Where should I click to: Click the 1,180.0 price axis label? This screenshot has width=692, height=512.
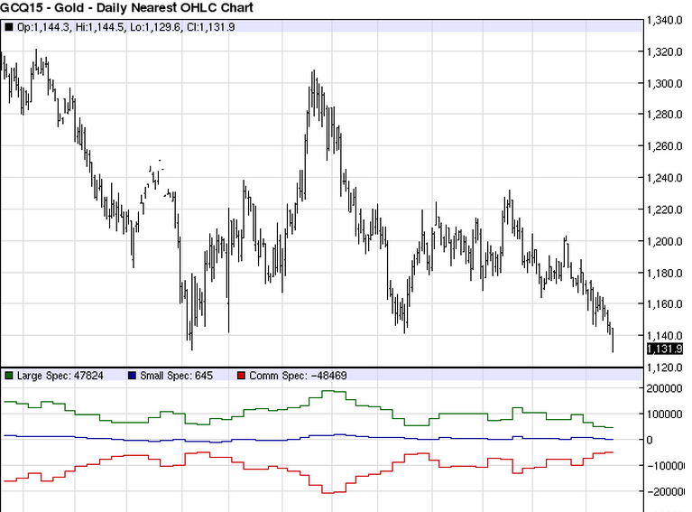click(665, 273)
